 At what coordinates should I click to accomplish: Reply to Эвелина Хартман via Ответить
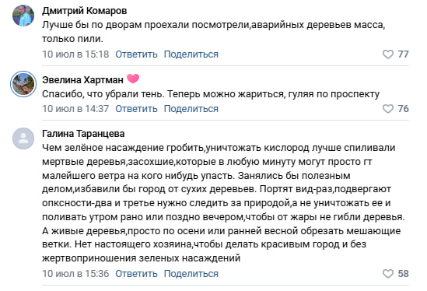(x=136, y=109)
